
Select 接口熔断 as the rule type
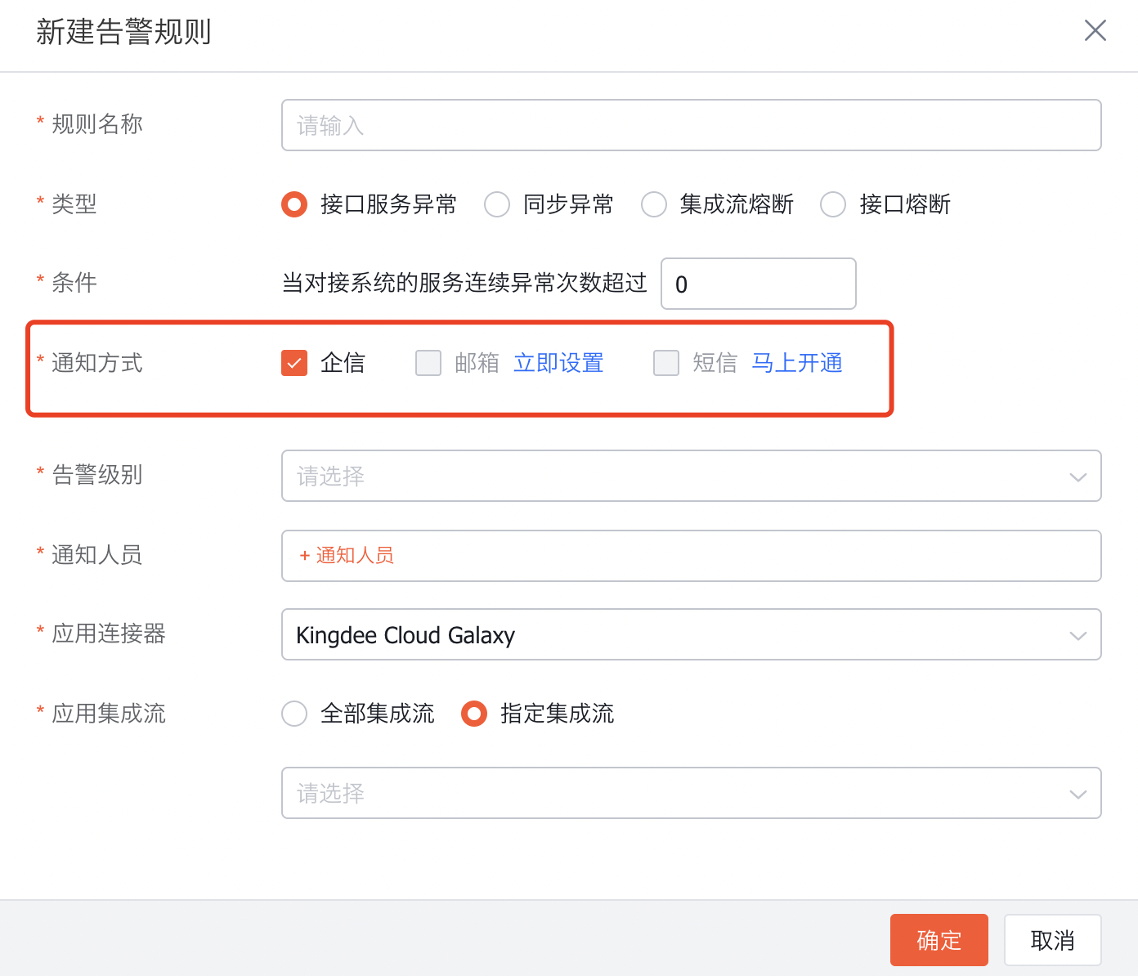pyautogui.click(x=833, y=204)
